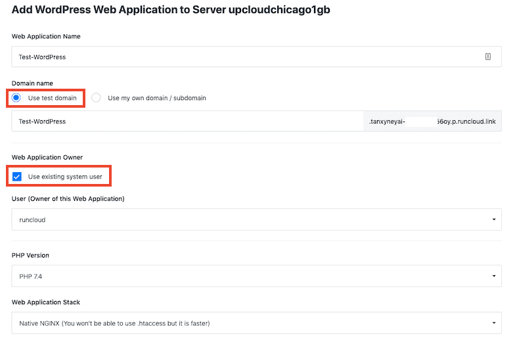
Task: Select the Use test domain radio button
Action: (x=16, y=98)
